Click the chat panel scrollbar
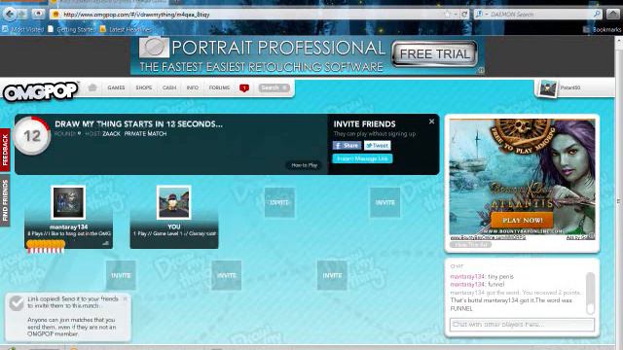The image size is (623, 350). [591, 294]
